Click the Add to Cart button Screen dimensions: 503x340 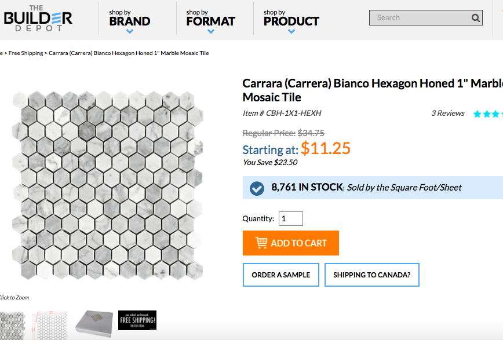[x=290, y=243]
